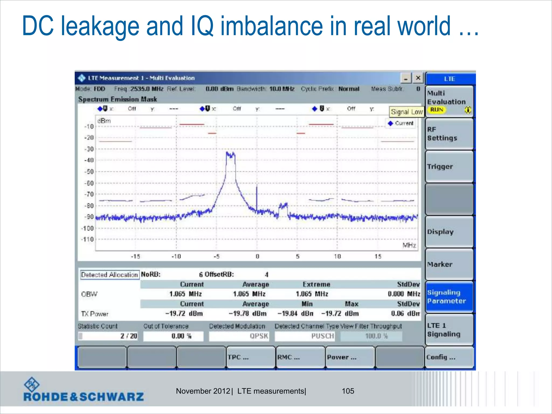Open the Marker softkey

tap(449, 264)
